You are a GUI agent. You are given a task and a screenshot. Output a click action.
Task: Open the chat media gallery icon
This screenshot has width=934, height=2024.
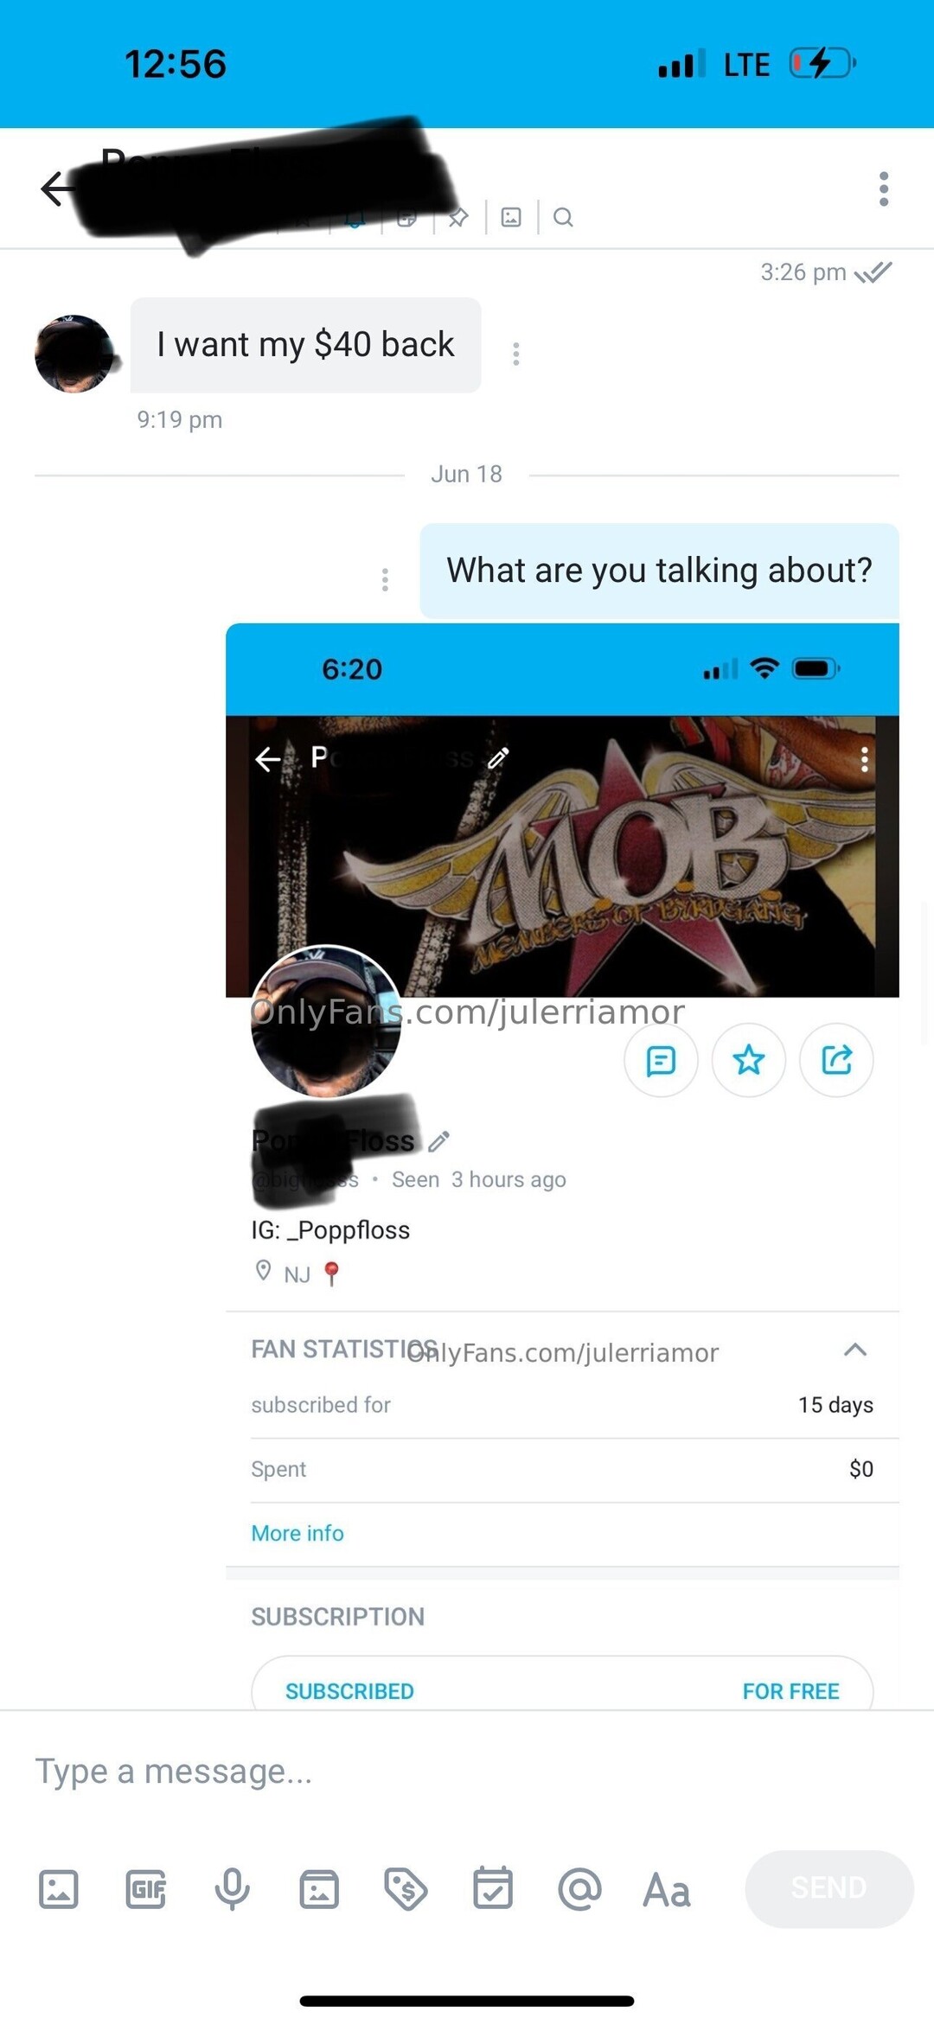click(x=511, y=217)
